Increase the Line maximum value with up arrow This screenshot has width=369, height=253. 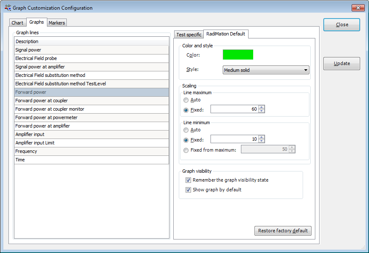tap(262, 107)
